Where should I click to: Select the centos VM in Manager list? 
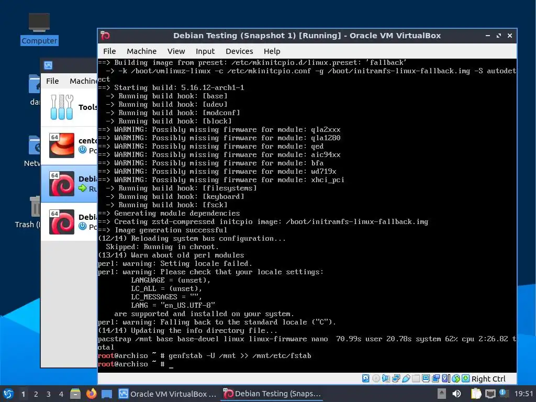(x=69, y=146)
